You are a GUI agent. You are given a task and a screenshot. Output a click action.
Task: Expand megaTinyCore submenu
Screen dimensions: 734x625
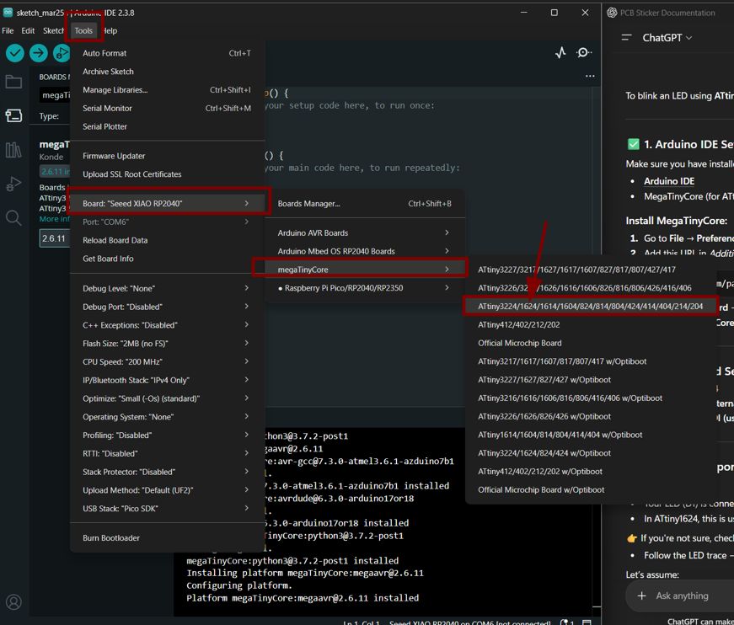click(365, 270)
